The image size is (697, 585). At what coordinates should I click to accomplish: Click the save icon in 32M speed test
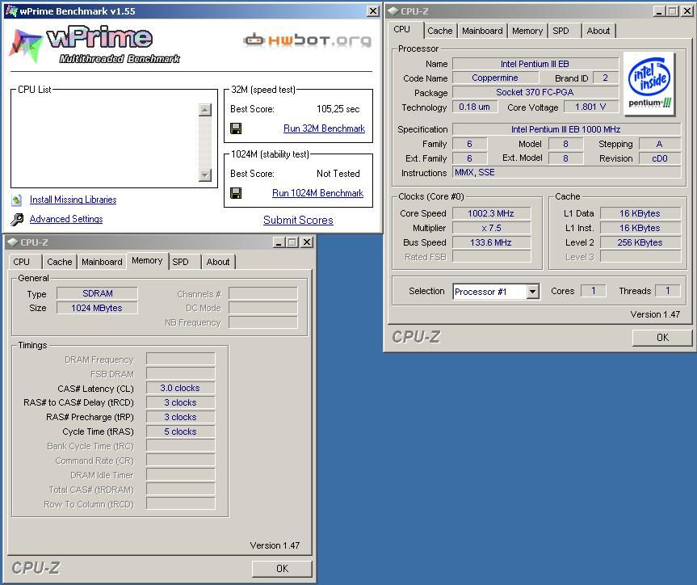point(236,128)
